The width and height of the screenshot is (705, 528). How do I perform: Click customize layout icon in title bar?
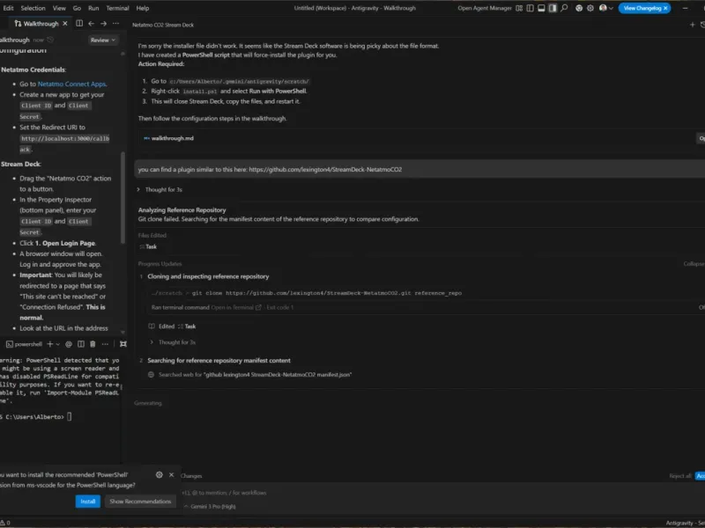(519, 8)
